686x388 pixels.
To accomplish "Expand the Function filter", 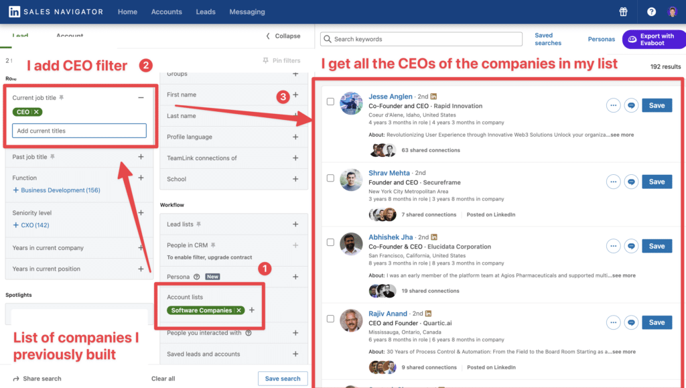I will [141, 178].
